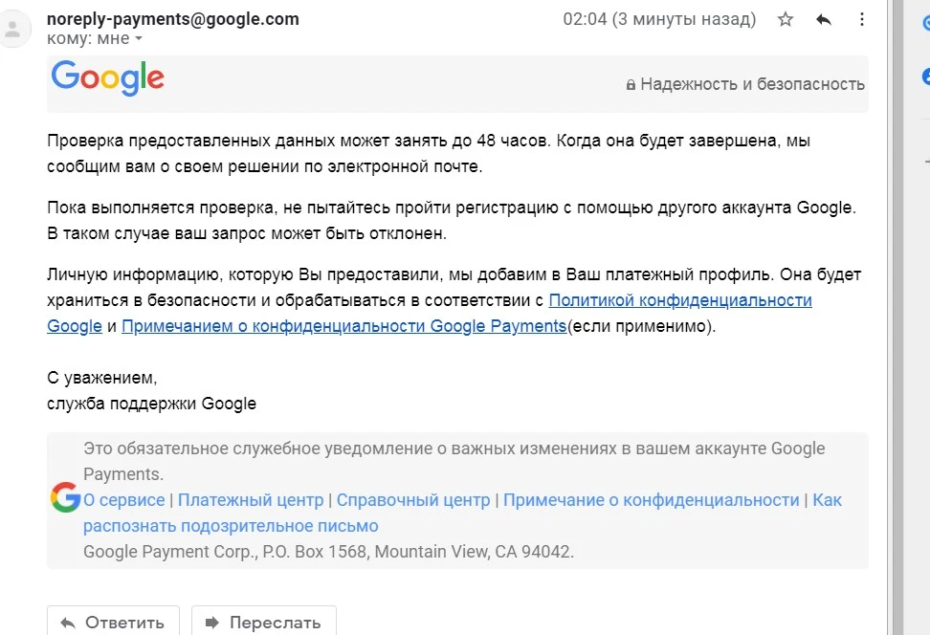The width and height of the screenshot is (930, 635).
Task: Click the reply arrow icon in the header
Action: pyautogui.click(x=824, y=19)
